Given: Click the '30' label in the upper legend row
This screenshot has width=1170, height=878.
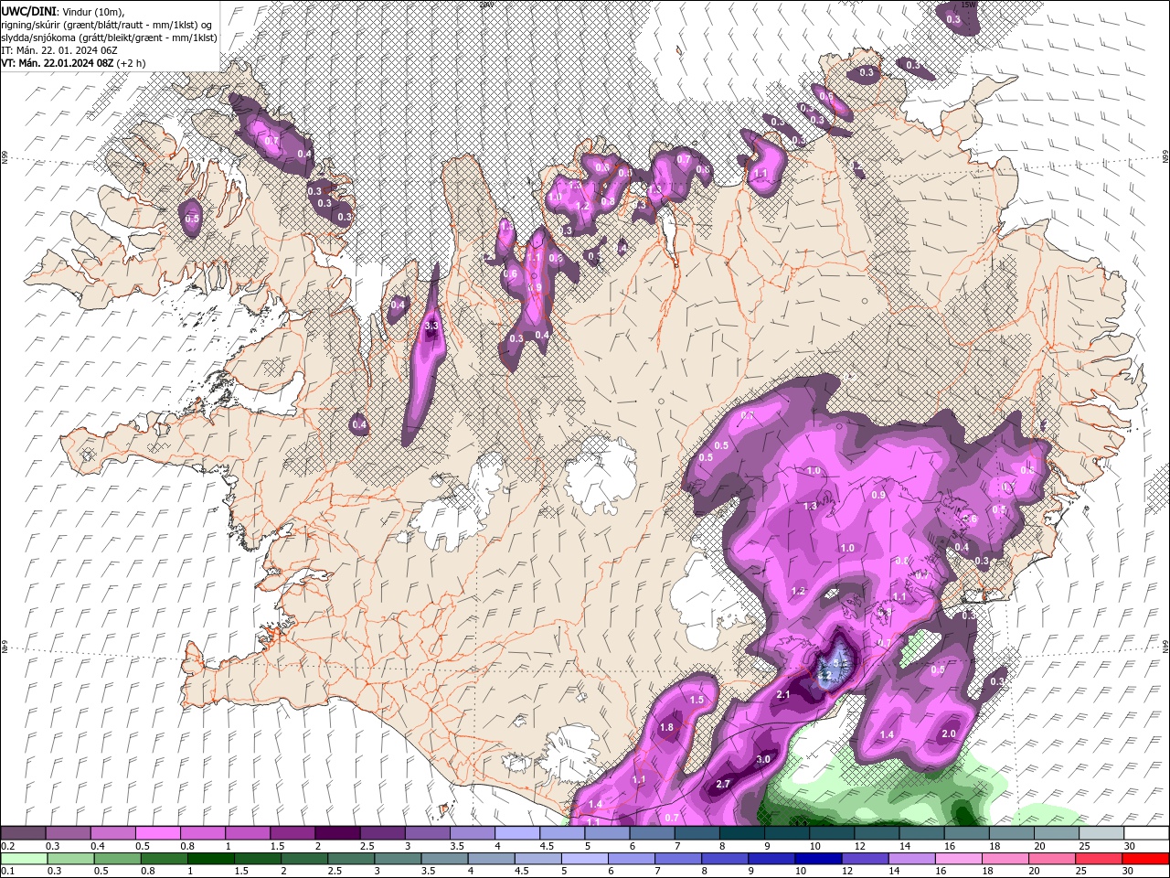Looking at the screenshot, I should tap(1130, 846).
